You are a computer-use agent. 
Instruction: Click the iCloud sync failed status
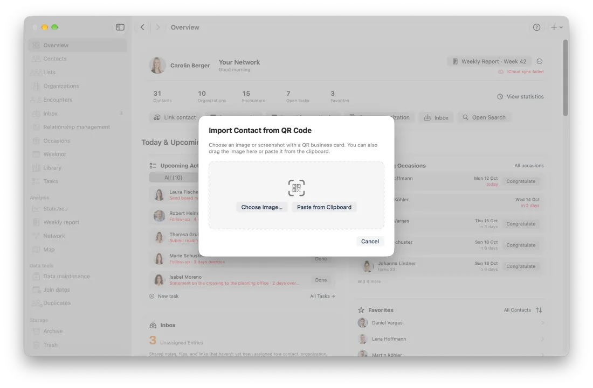coord(521,72)
